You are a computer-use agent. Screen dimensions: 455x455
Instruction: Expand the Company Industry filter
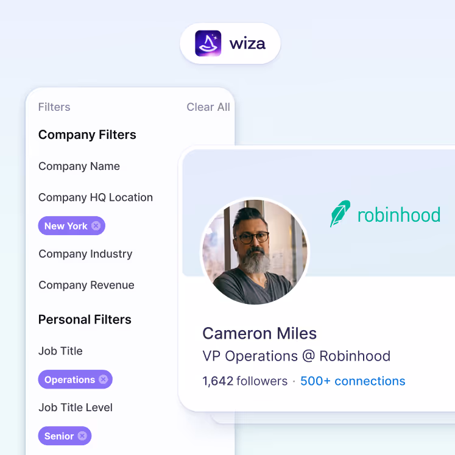coord(85,254)
